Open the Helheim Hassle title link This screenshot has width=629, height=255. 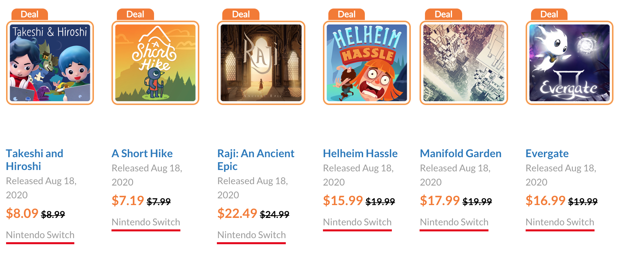(x=360, y=153)
